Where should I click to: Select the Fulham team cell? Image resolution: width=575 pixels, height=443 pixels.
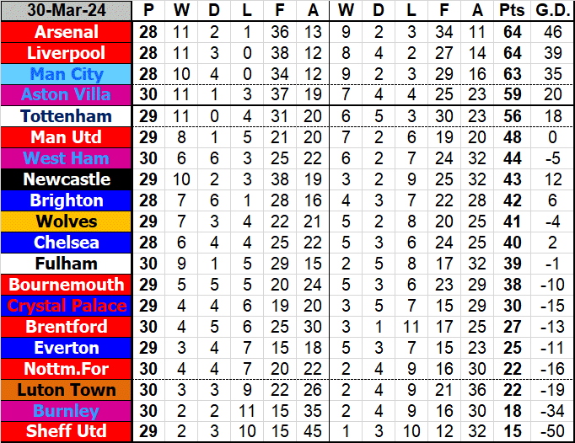coord(67,264)
